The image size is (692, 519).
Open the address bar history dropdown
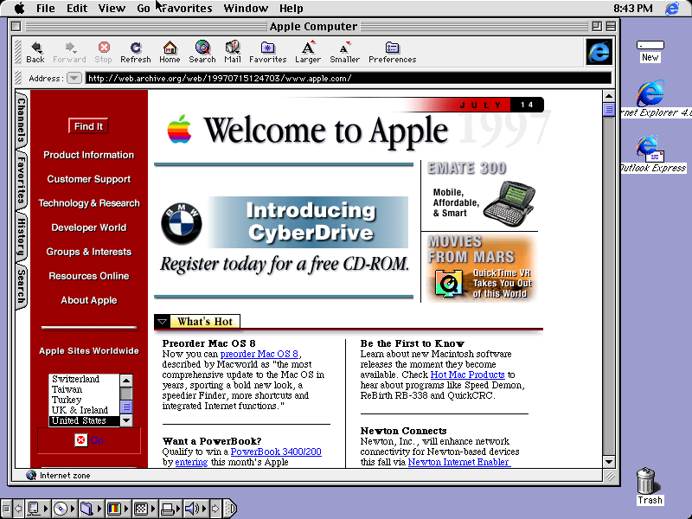[74, 77]
